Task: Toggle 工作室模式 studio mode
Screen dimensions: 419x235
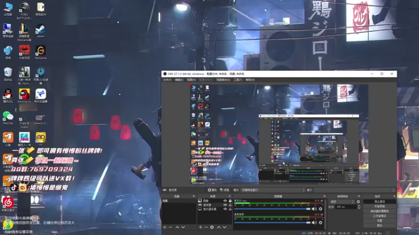Action: (x=379, y=216)
